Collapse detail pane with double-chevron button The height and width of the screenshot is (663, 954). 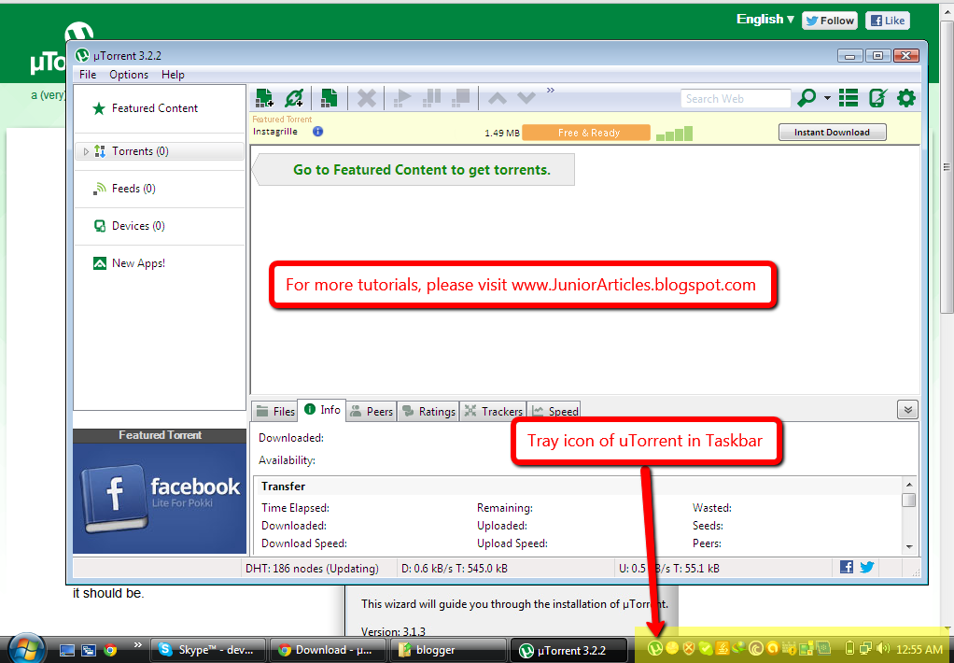click(x=907, y=410)
